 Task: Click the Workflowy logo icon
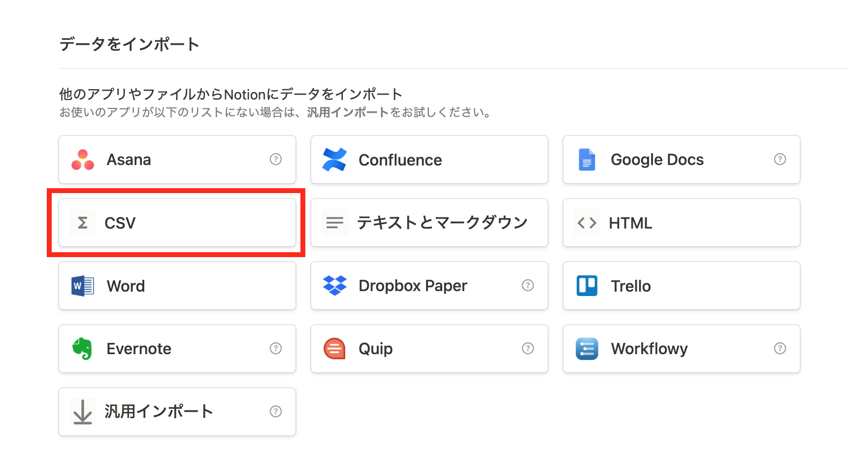pos(587,349)
